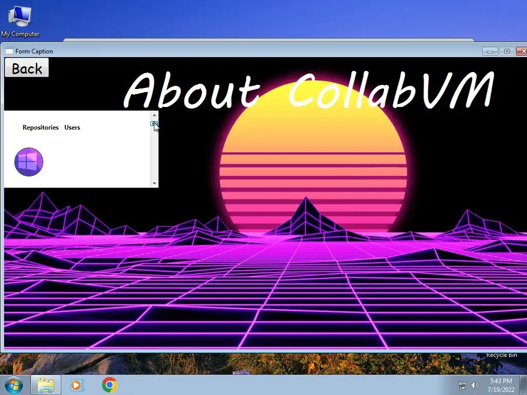Click the Form Caption title text
Image resolution: width=527 pixels, height=395 pixels.
[x=34, y=51]
